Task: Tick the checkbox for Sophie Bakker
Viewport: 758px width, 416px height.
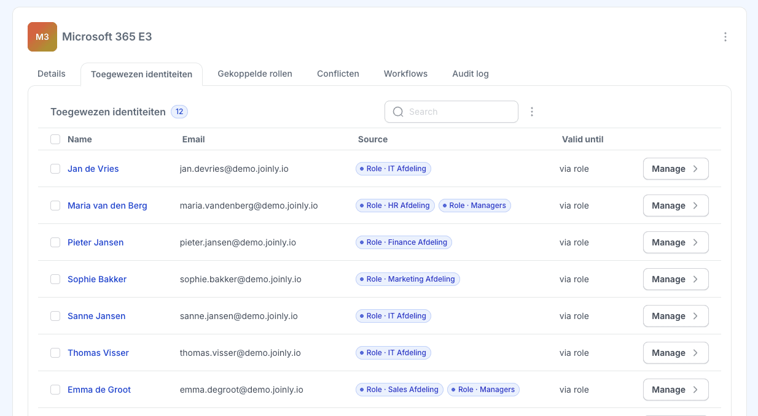Action: point(55,279)
